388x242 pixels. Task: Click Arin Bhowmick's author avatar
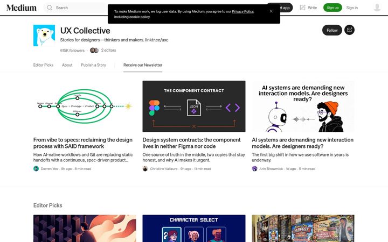(x=254, y=169)
